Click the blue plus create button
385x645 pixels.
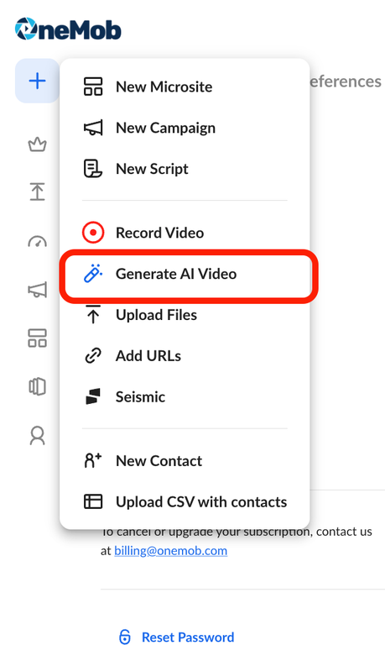38,81
